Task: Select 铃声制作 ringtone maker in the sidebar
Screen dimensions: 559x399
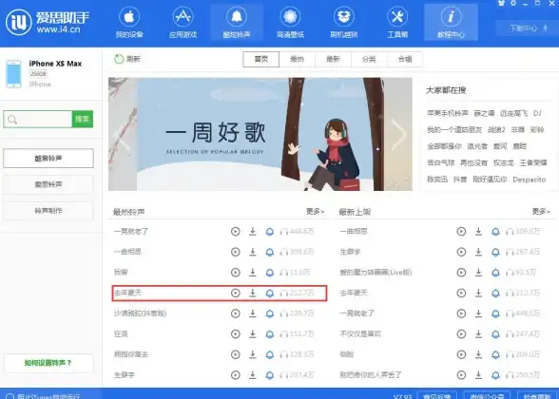Action: click(x=48, y=211)
